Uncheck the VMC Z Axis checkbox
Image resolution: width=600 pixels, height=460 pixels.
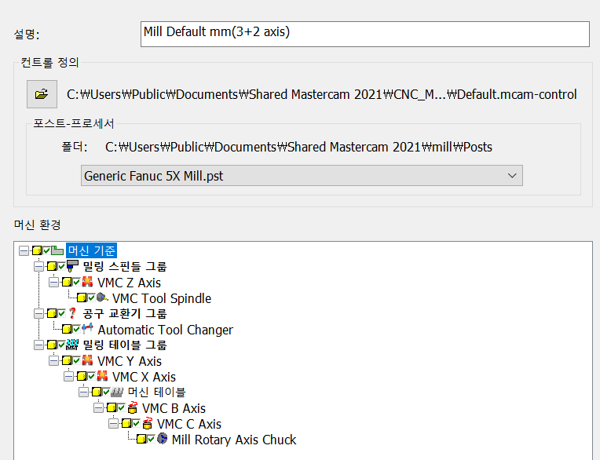(x=76, y=282)
